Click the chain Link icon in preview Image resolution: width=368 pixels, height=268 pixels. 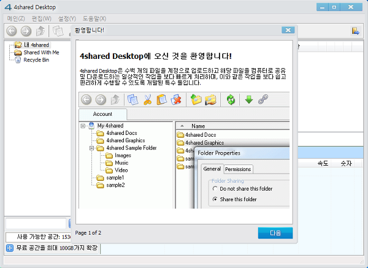pos(263,99)
